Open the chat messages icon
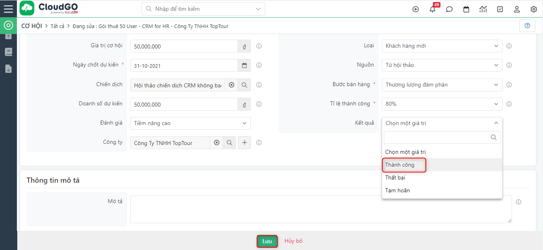543x250 pixels. [x=449, y=9]
